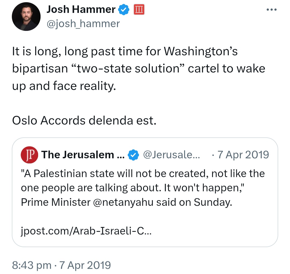290x274 pixels.
Task: Click the bottom 7 Apr 2019 date
Action: pos(85,265)
